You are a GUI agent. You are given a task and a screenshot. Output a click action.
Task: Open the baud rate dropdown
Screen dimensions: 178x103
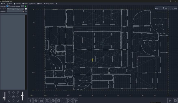pyautogui.click(x=23, y=6)
